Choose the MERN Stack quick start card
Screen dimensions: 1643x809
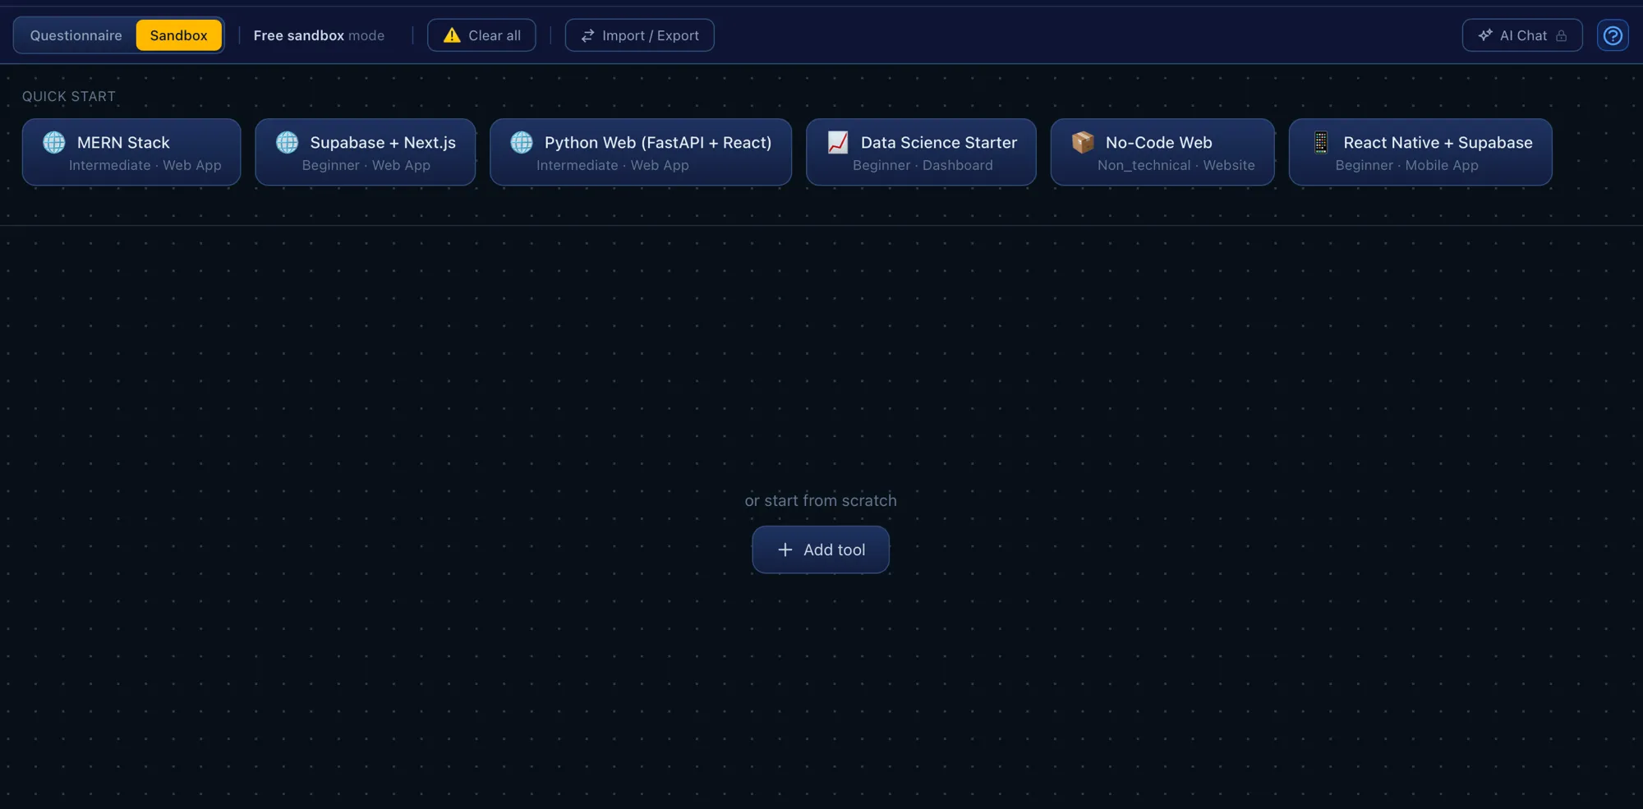(x=131, y=152)
